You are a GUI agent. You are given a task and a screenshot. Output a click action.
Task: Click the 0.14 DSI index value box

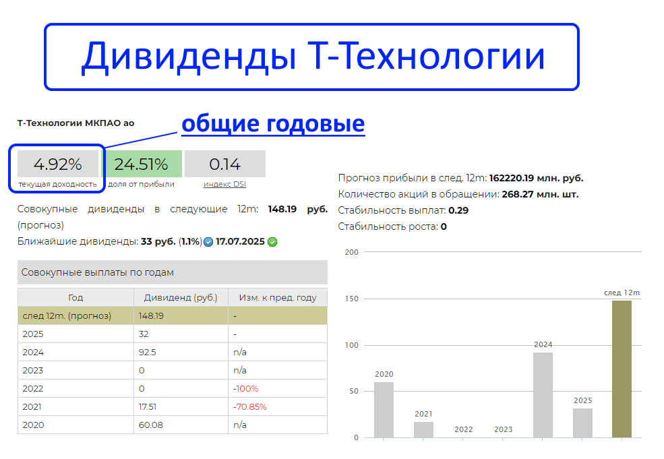(x=225, y=164)
